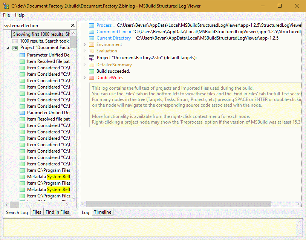Image resolution: width=306 pixels, height=240 pixels.
Task: Expand the Environment node
Action: coord(84,44)
